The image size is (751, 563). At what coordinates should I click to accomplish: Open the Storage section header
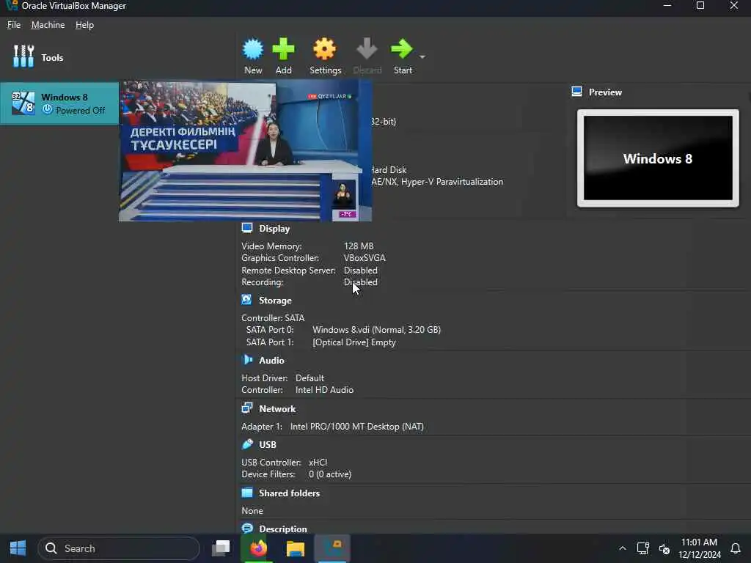(275, 300)
